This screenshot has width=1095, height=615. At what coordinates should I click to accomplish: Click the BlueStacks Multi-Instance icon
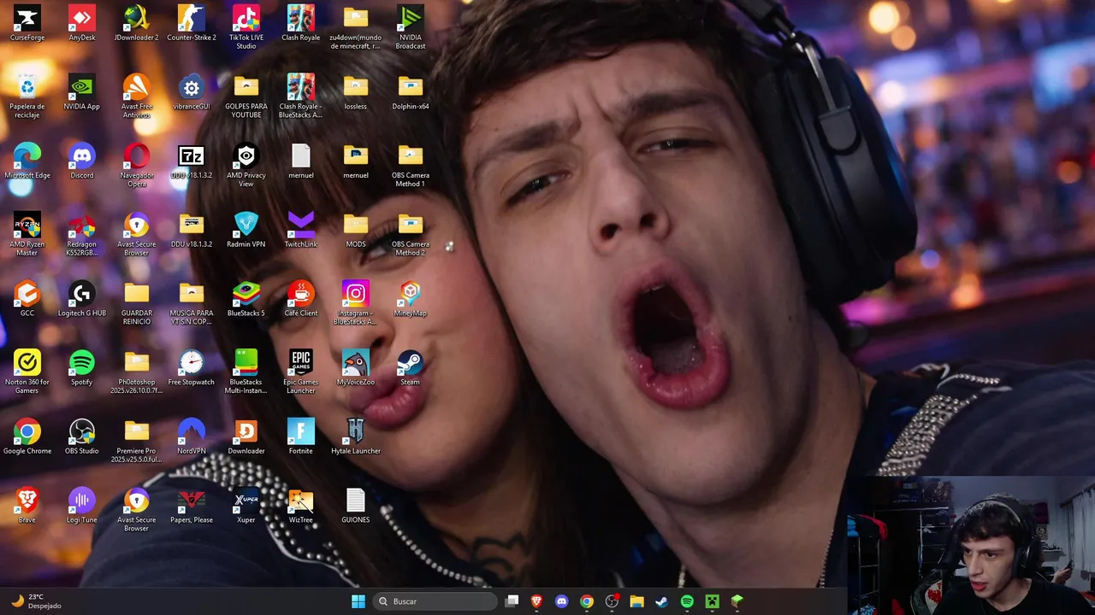[x=246, y=372]
